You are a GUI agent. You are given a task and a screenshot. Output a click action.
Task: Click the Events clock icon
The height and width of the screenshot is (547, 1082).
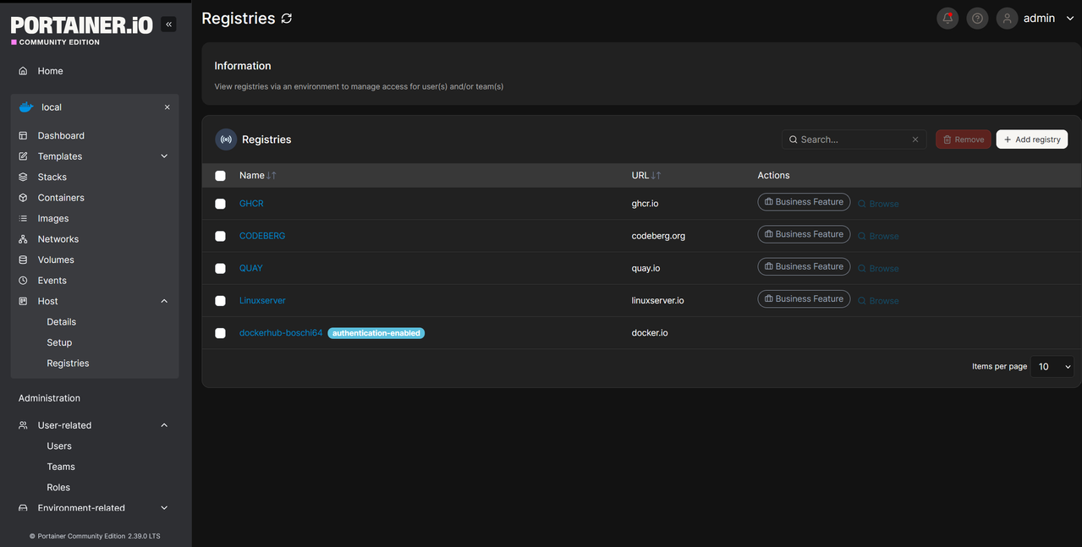[x=23, y=281]
